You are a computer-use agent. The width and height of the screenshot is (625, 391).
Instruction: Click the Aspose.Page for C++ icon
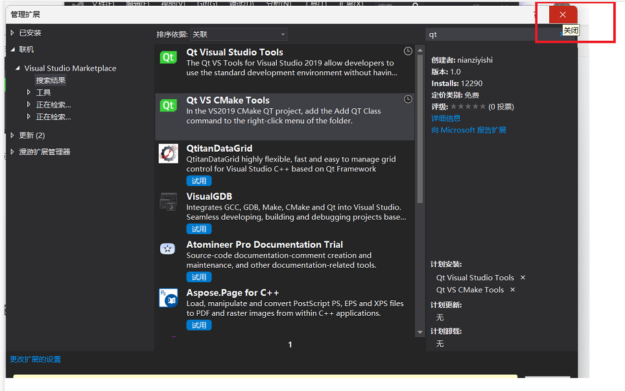(x=168, y=298)
